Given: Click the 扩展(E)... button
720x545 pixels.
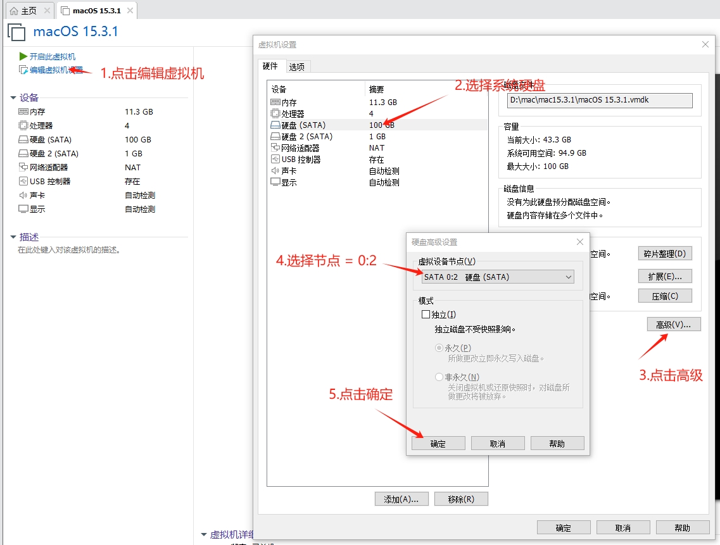Looking at the screenshot, I should point(665,277).
